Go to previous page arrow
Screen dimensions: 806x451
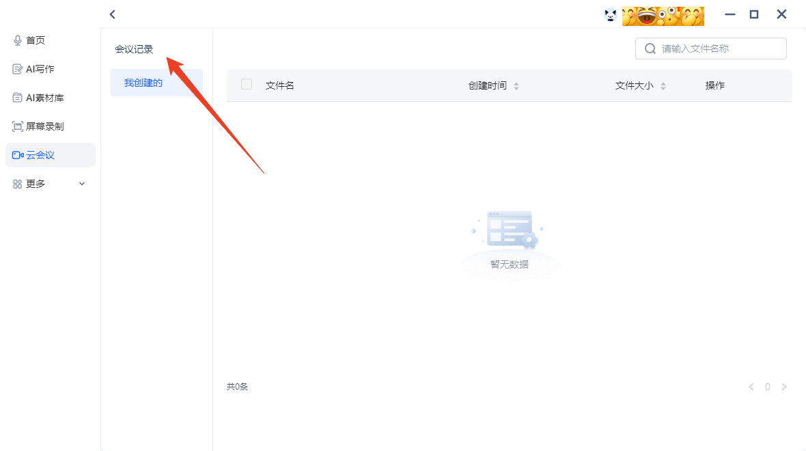[751, 387]
